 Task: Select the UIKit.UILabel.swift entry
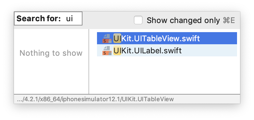(167, 51)
